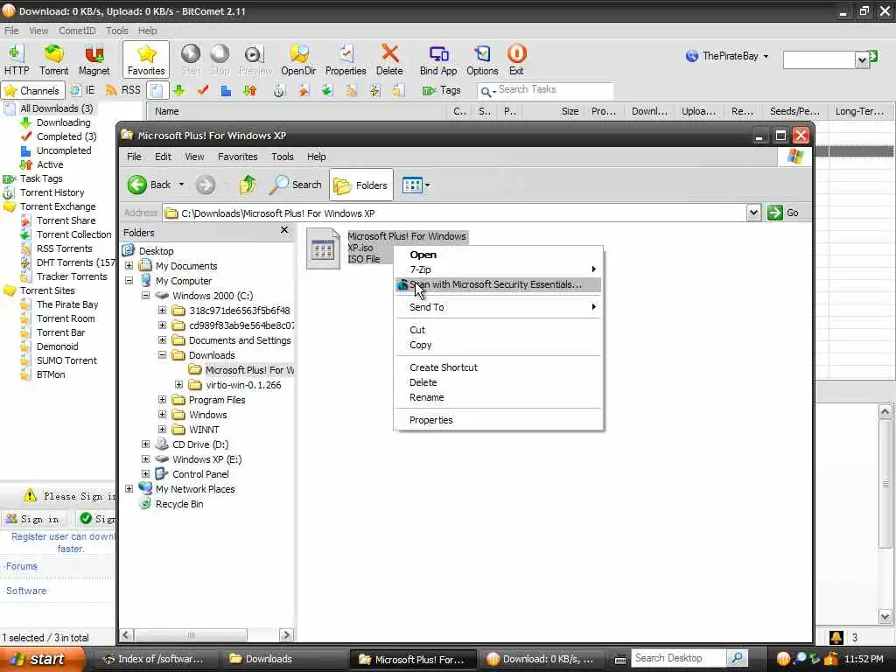
Task: Click the Exit power icon
Action: (516, 59)
